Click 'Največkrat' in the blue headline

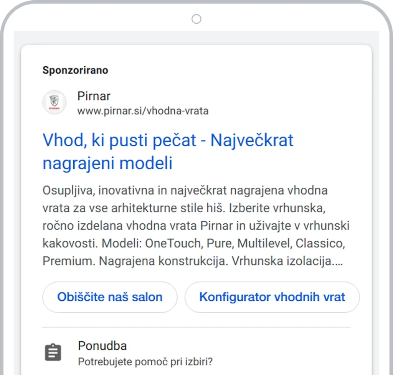click(x=252, y=140)
